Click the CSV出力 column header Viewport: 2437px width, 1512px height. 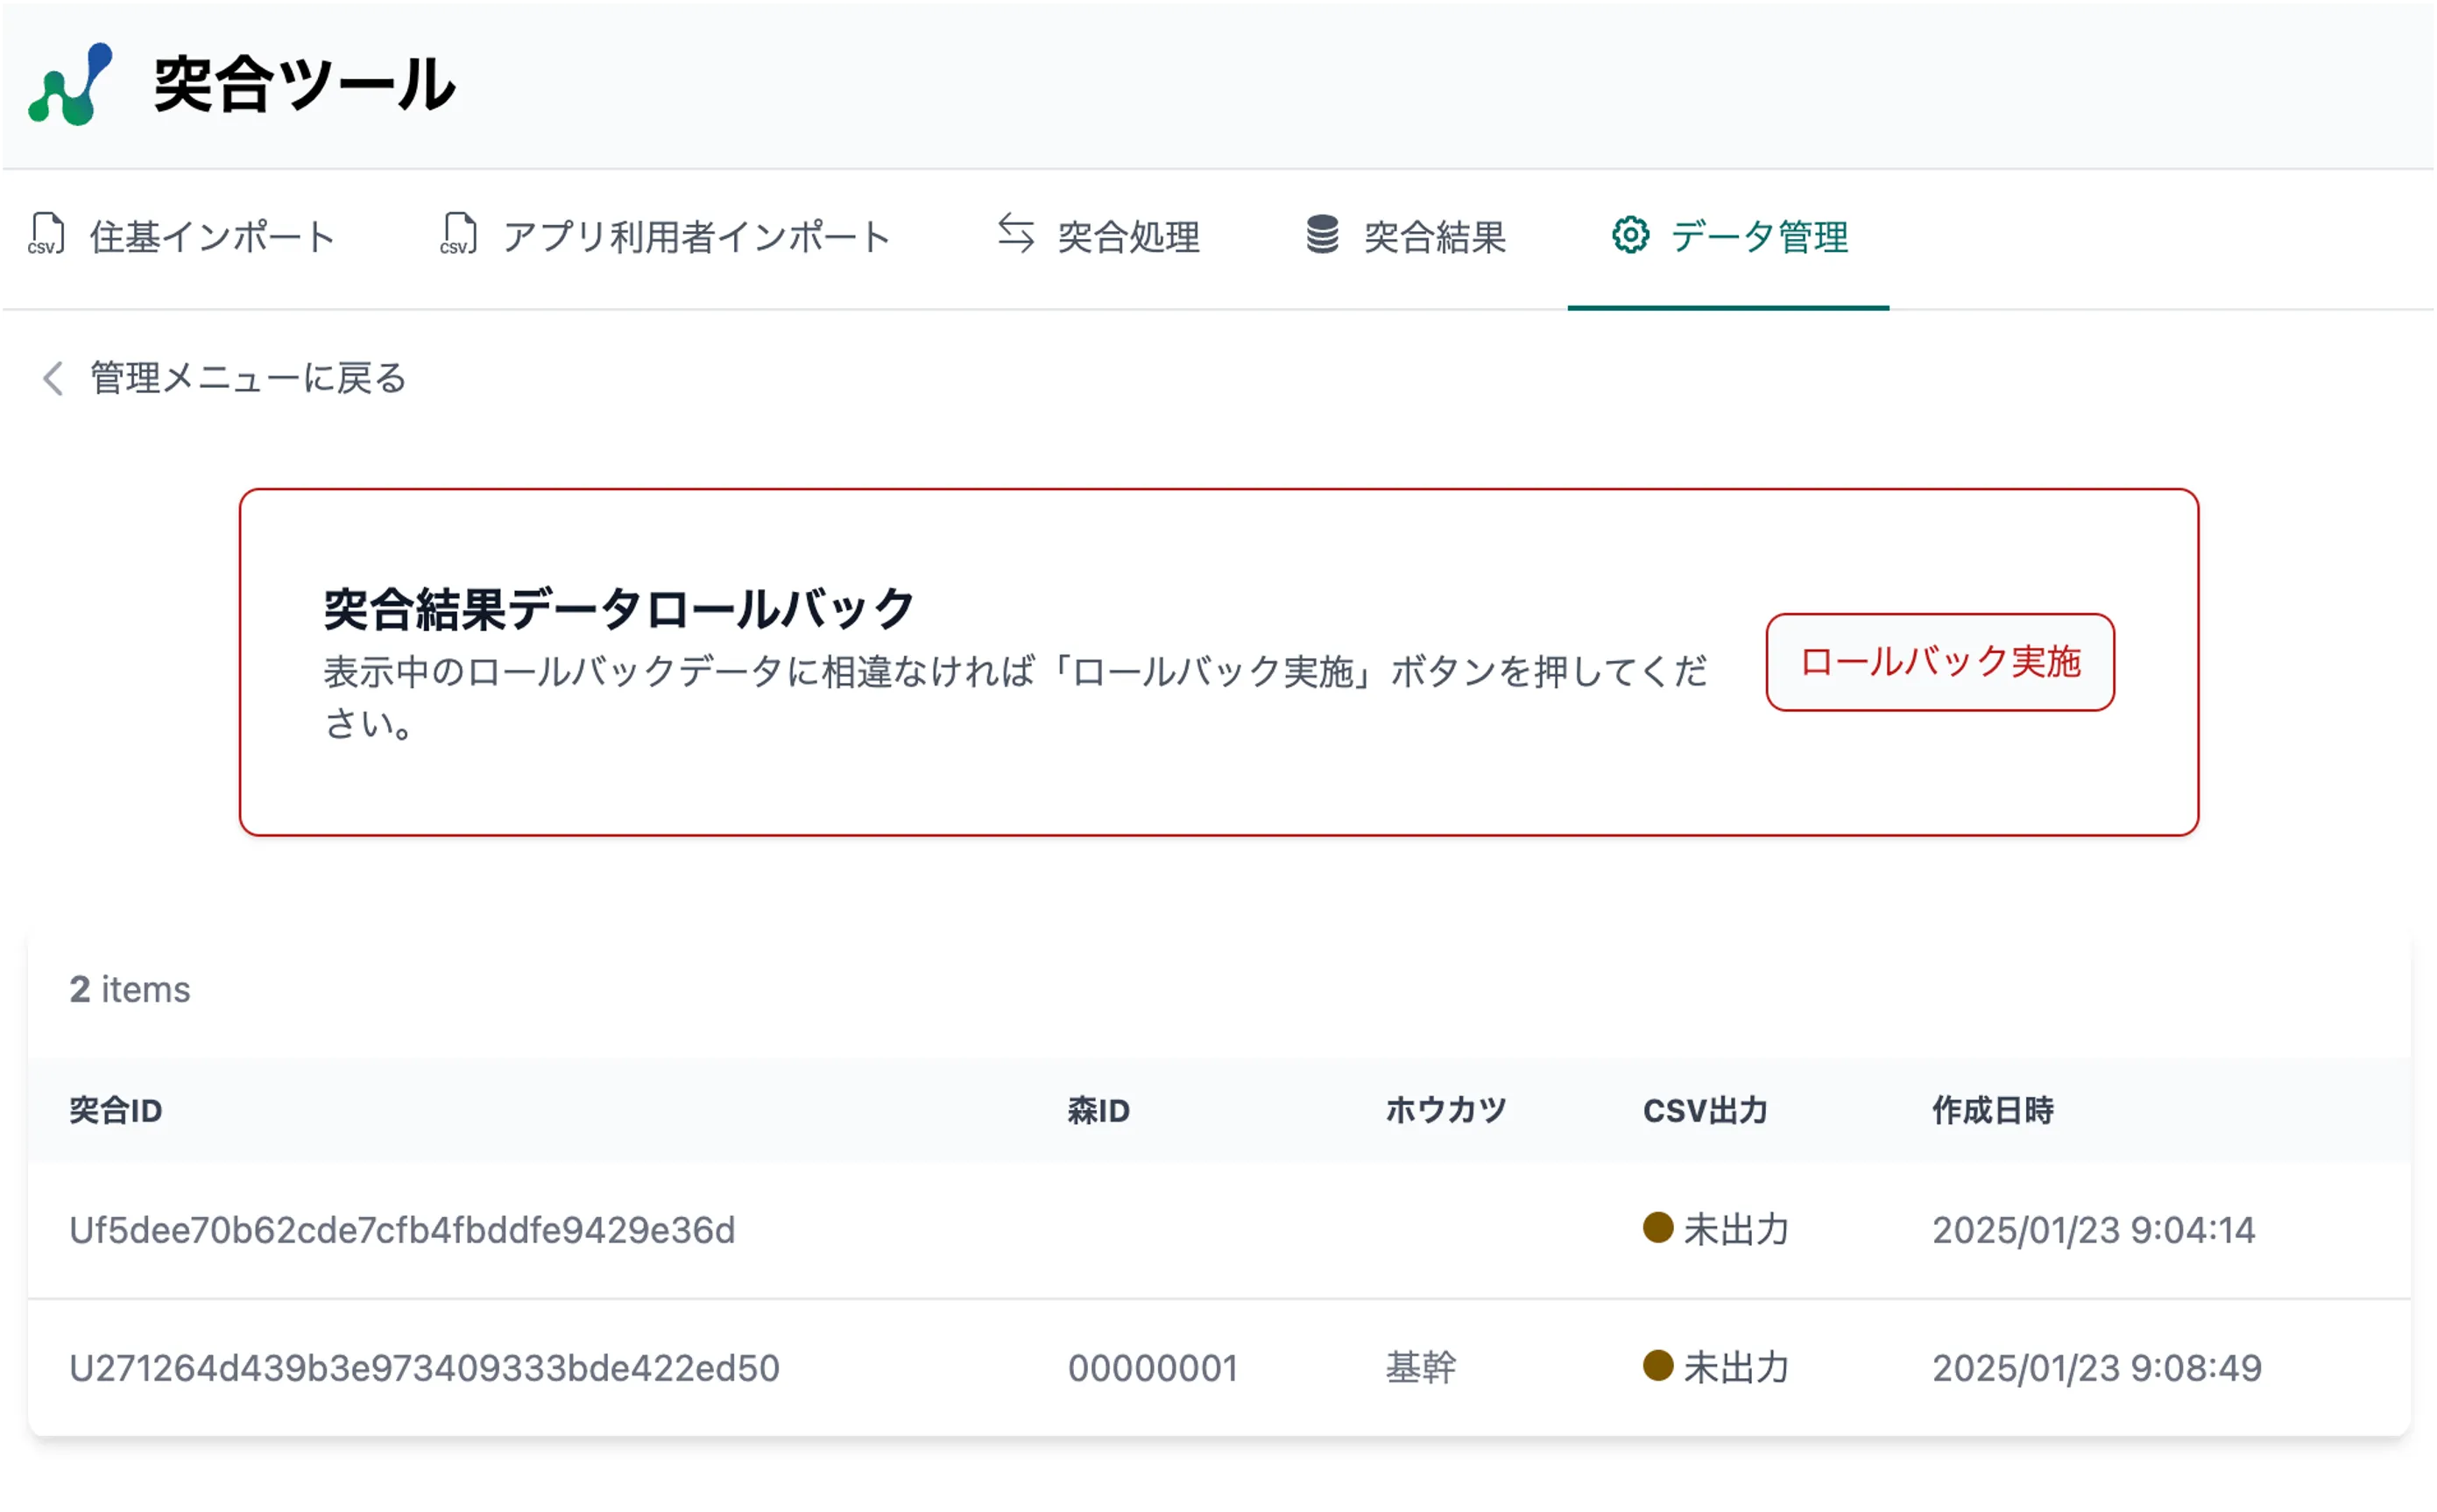(1705, 1110)
